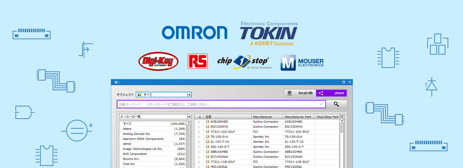
Task: Click the component icon beside ESC15DRYN
Action: pos(208,127)
